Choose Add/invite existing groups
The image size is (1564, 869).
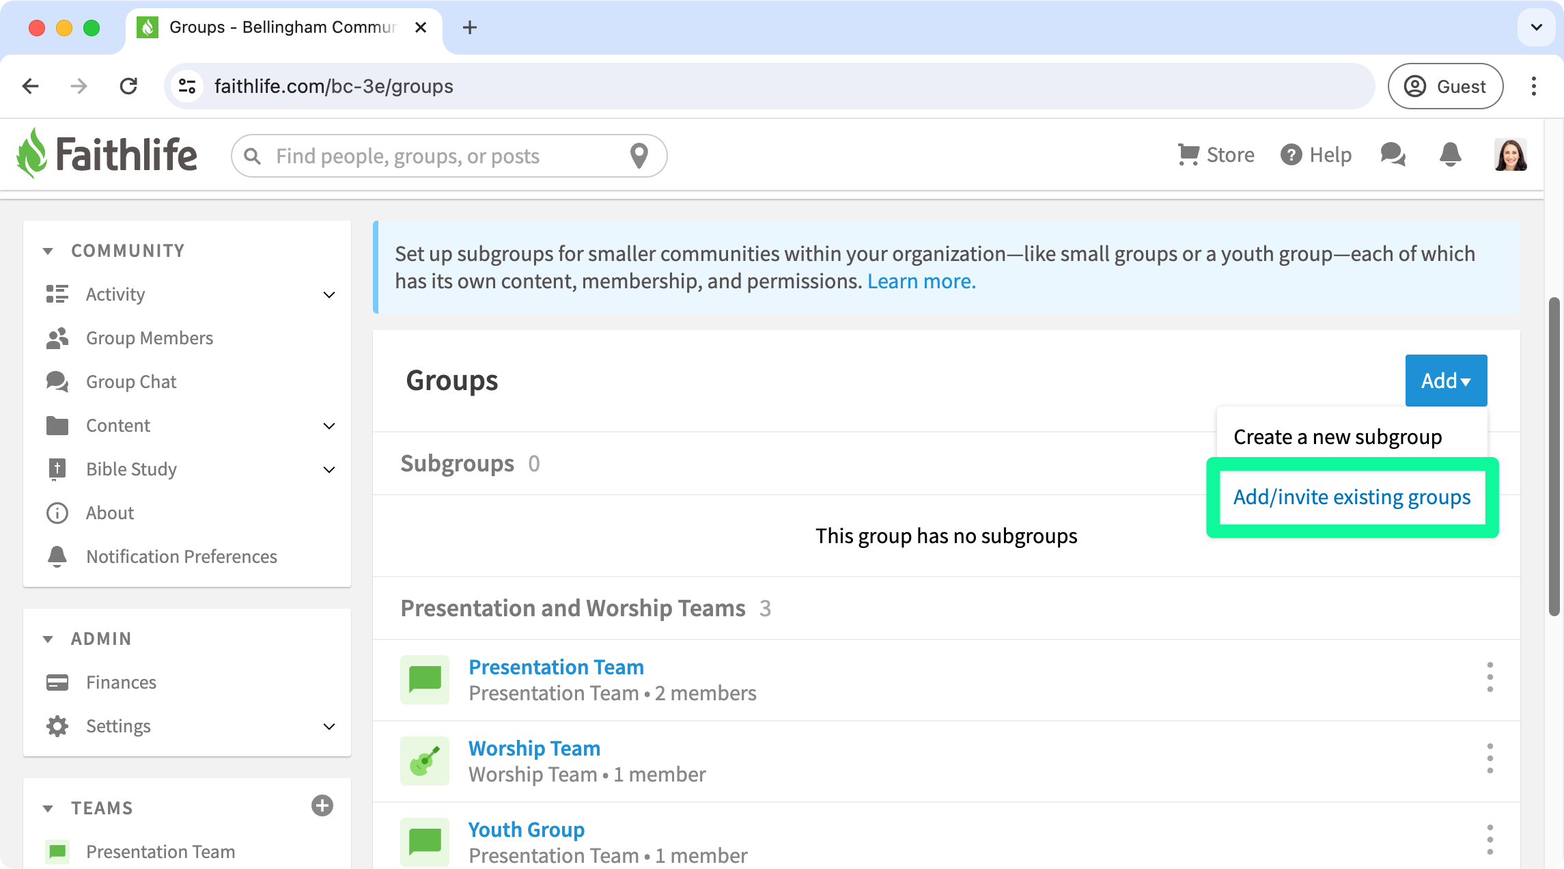point(1352,497)
